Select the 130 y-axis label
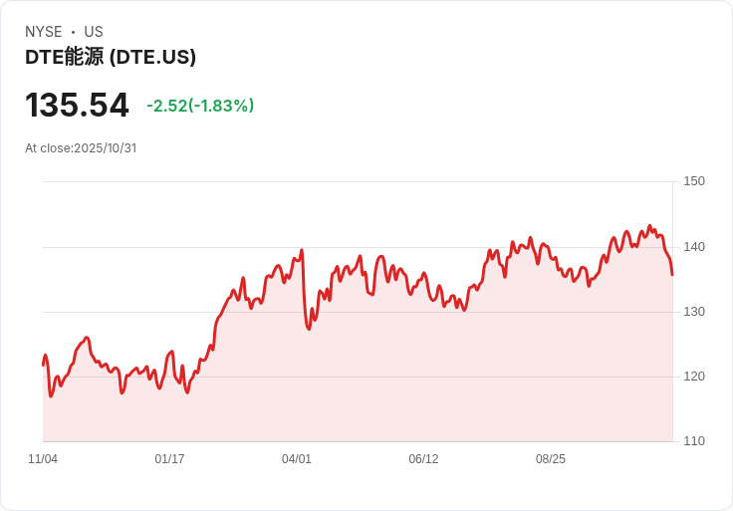 [694, 312]
